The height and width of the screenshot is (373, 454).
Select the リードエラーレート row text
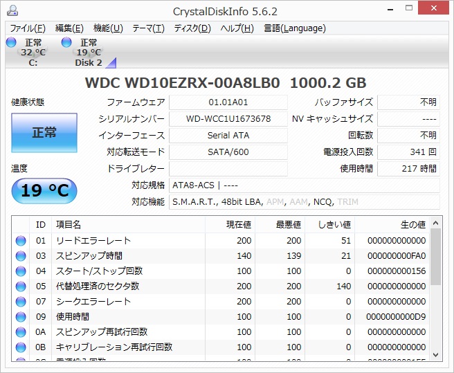(93, 241)
